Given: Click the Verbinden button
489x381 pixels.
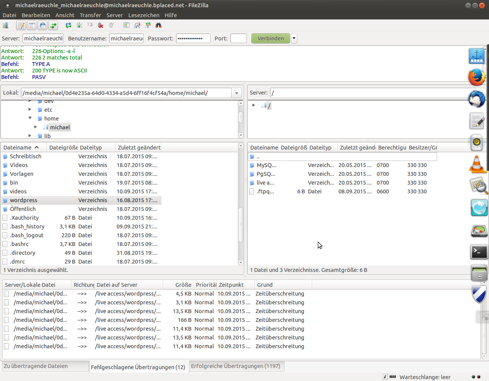Looking at the screenshot, I should pos(270,39).
